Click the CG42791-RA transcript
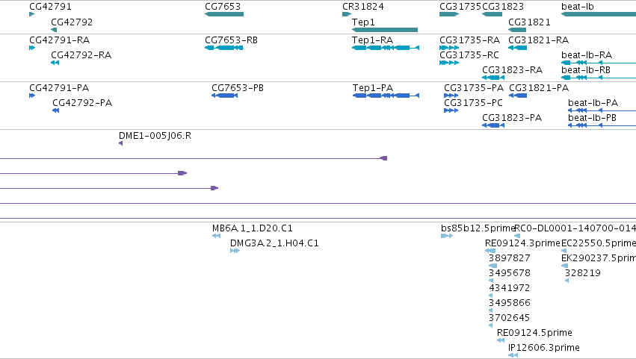The image size is (636, 359). 32,48
